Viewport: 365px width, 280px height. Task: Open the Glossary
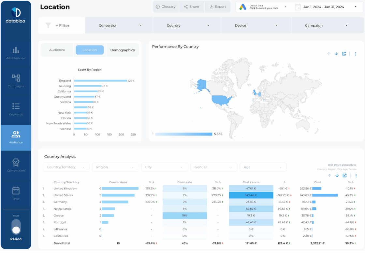point(166,6)
